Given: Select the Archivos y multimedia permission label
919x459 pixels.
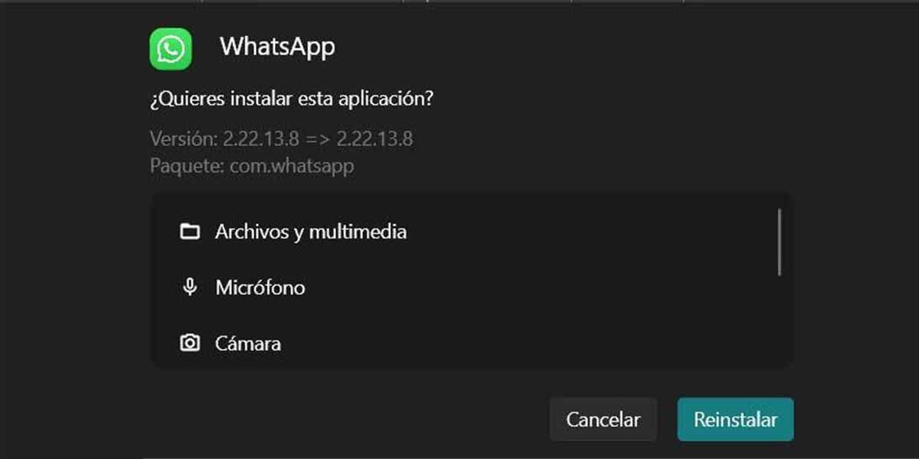Looking at the screenshot, I should point(311,232).
